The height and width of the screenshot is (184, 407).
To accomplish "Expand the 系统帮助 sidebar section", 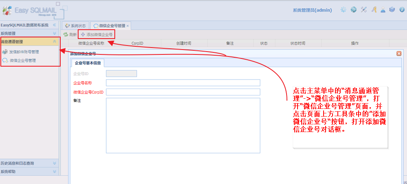I will 55,171.
